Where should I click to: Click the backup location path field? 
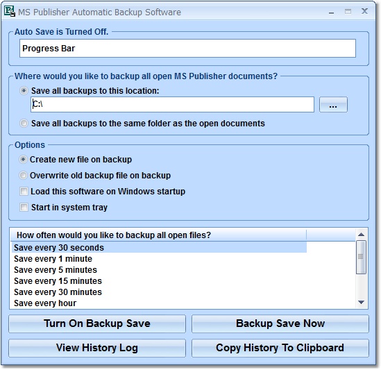pyautogui.click(x=172, y=105)
